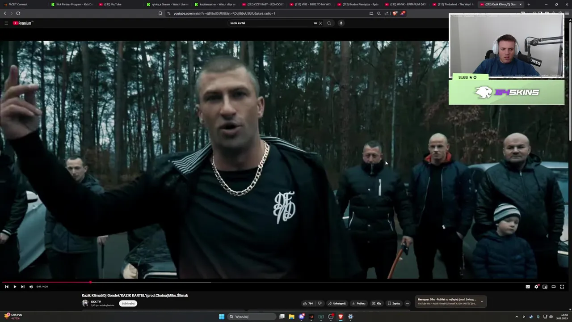Skip to the next video
The image size is (572, 322).
tap(23, 287)
